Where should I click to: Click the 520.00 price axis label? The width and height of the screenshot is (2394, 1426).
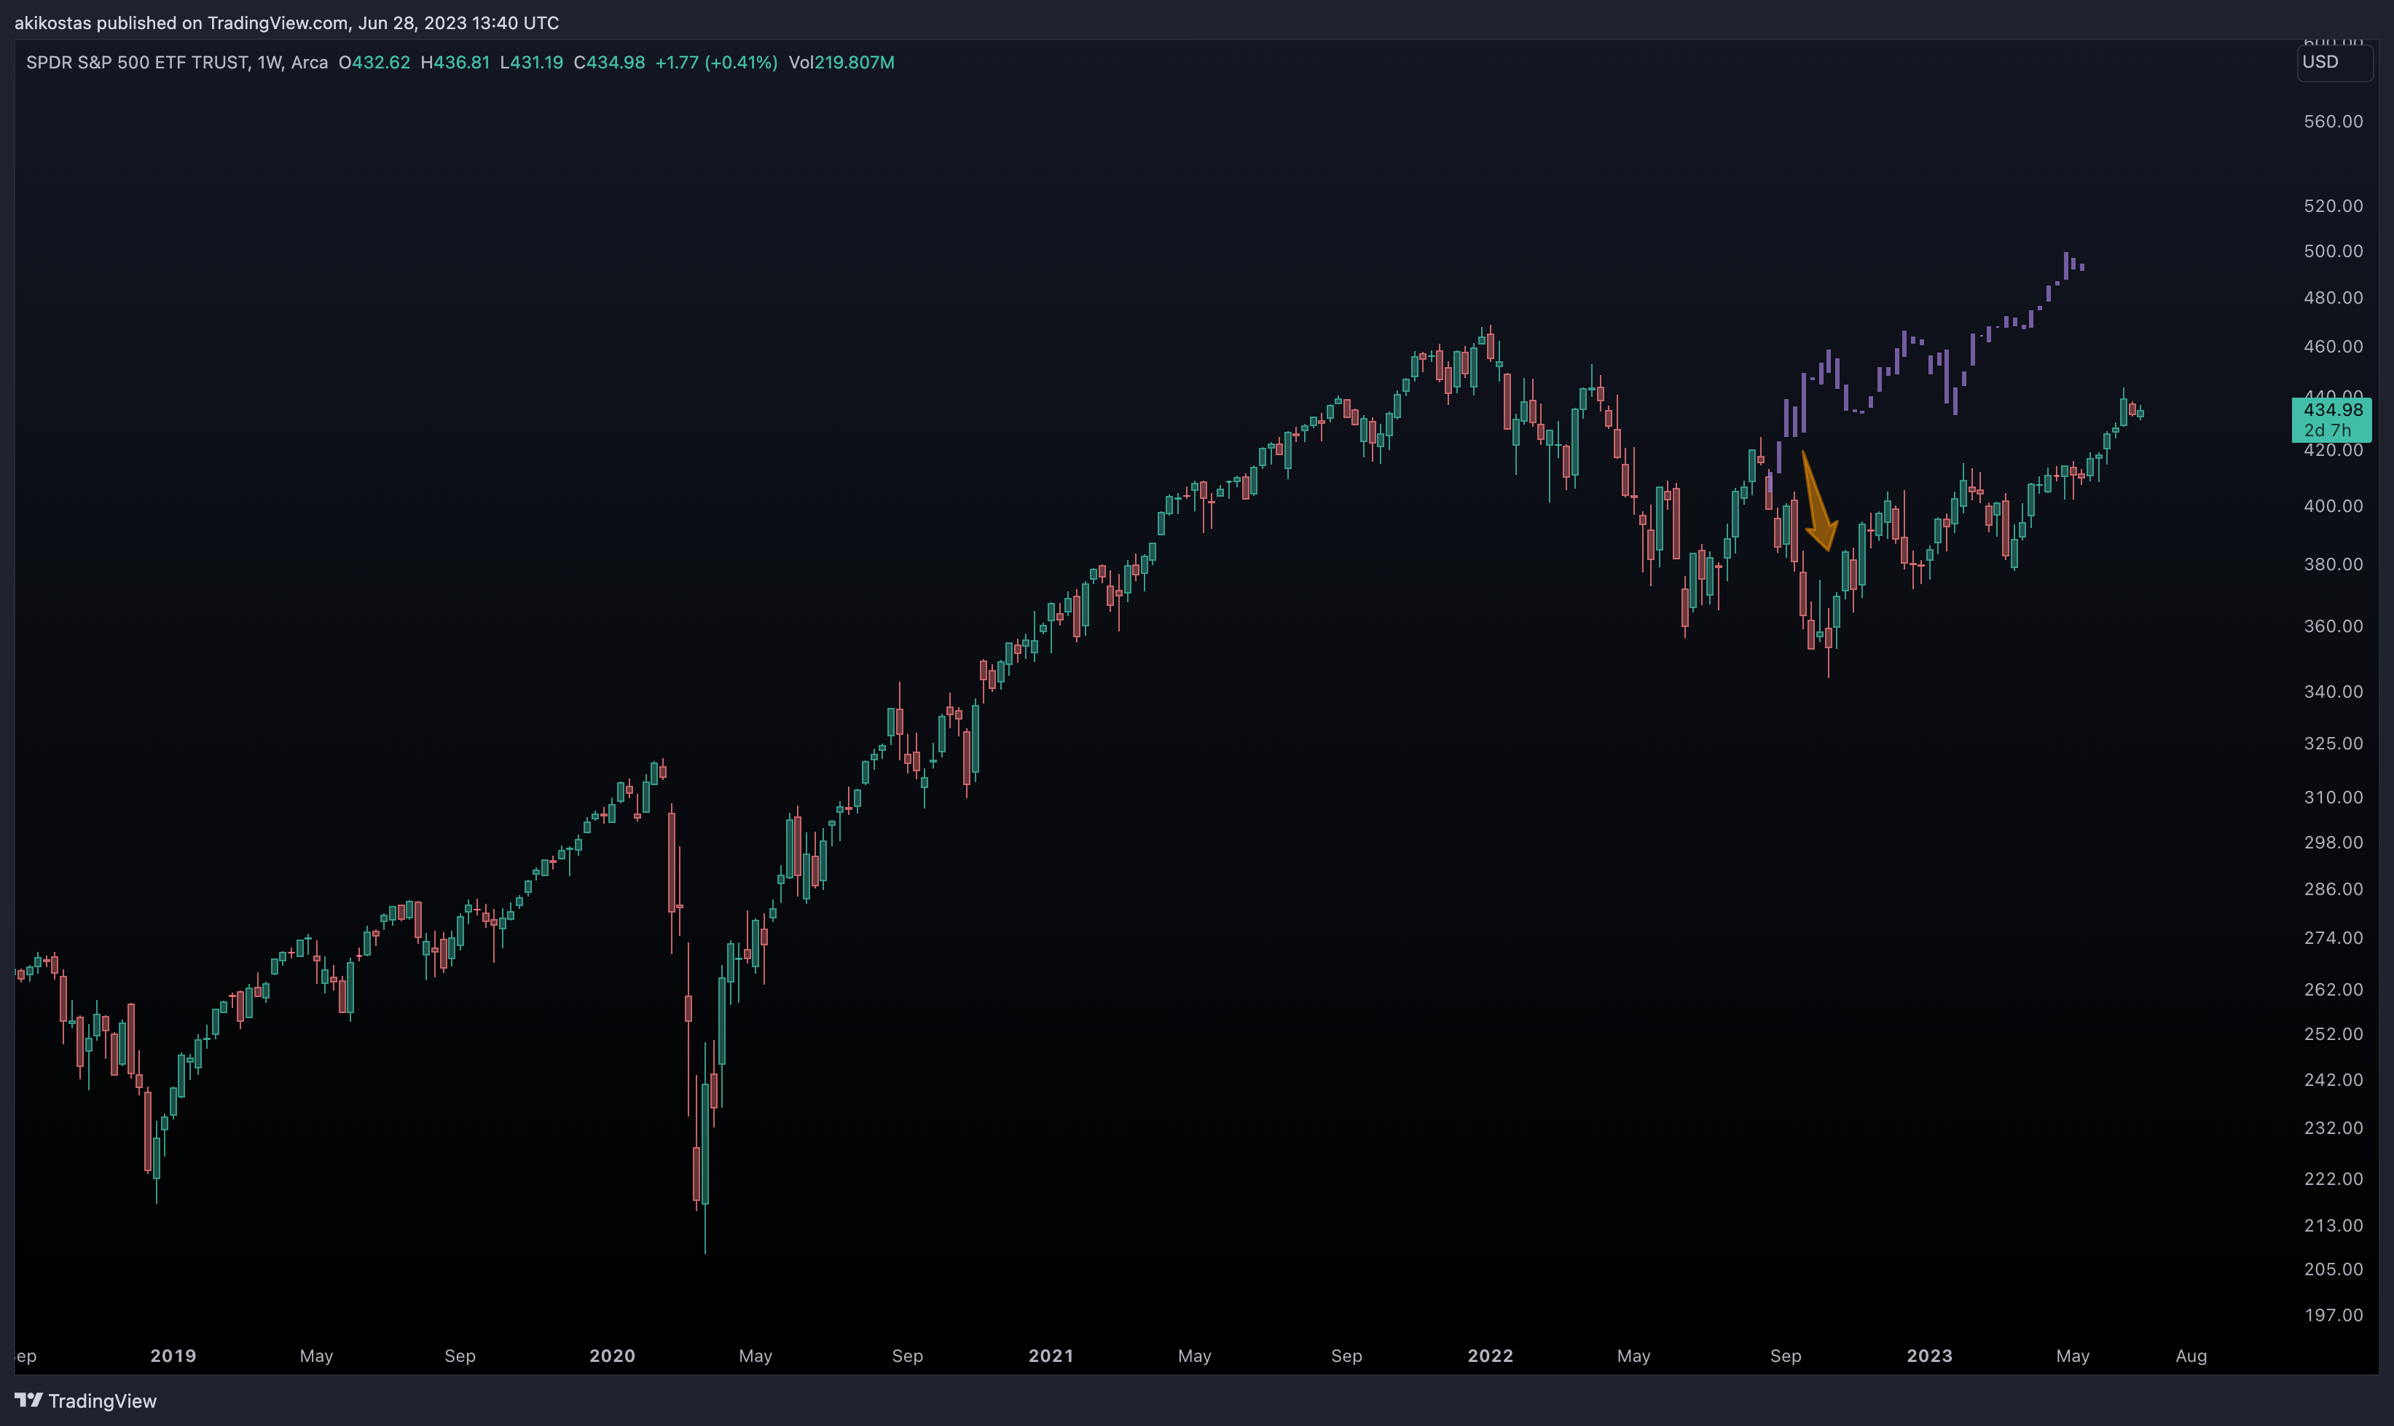[x=2333, y=205]
